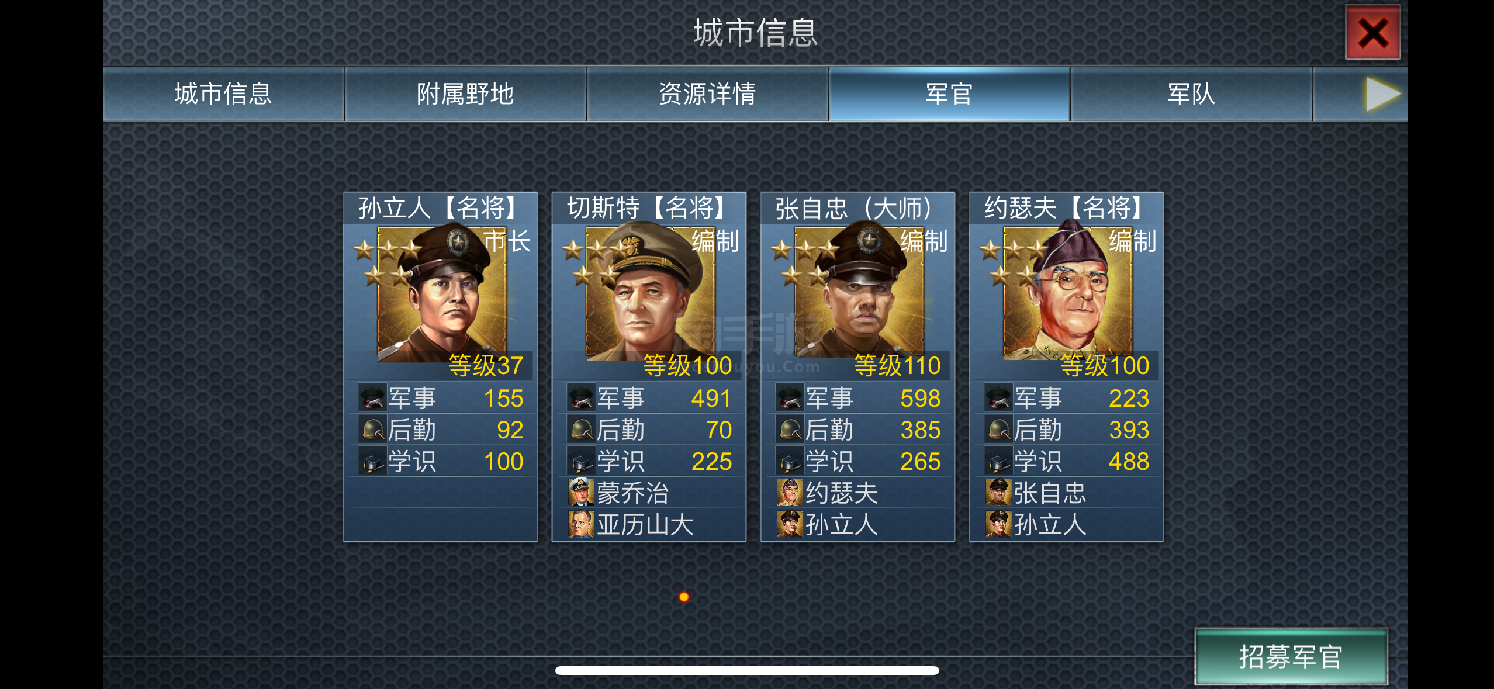This screenshot has height=689, width=1494.
Task: Expand more tabs with right arrow
Action: [x=1383, y=94]
